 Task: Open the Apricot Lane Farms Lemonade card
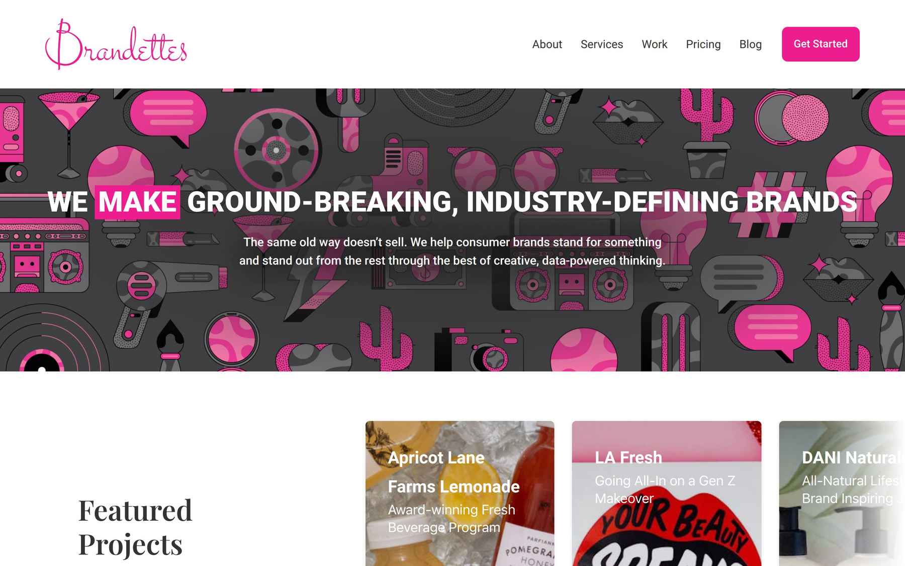point(460,494)
